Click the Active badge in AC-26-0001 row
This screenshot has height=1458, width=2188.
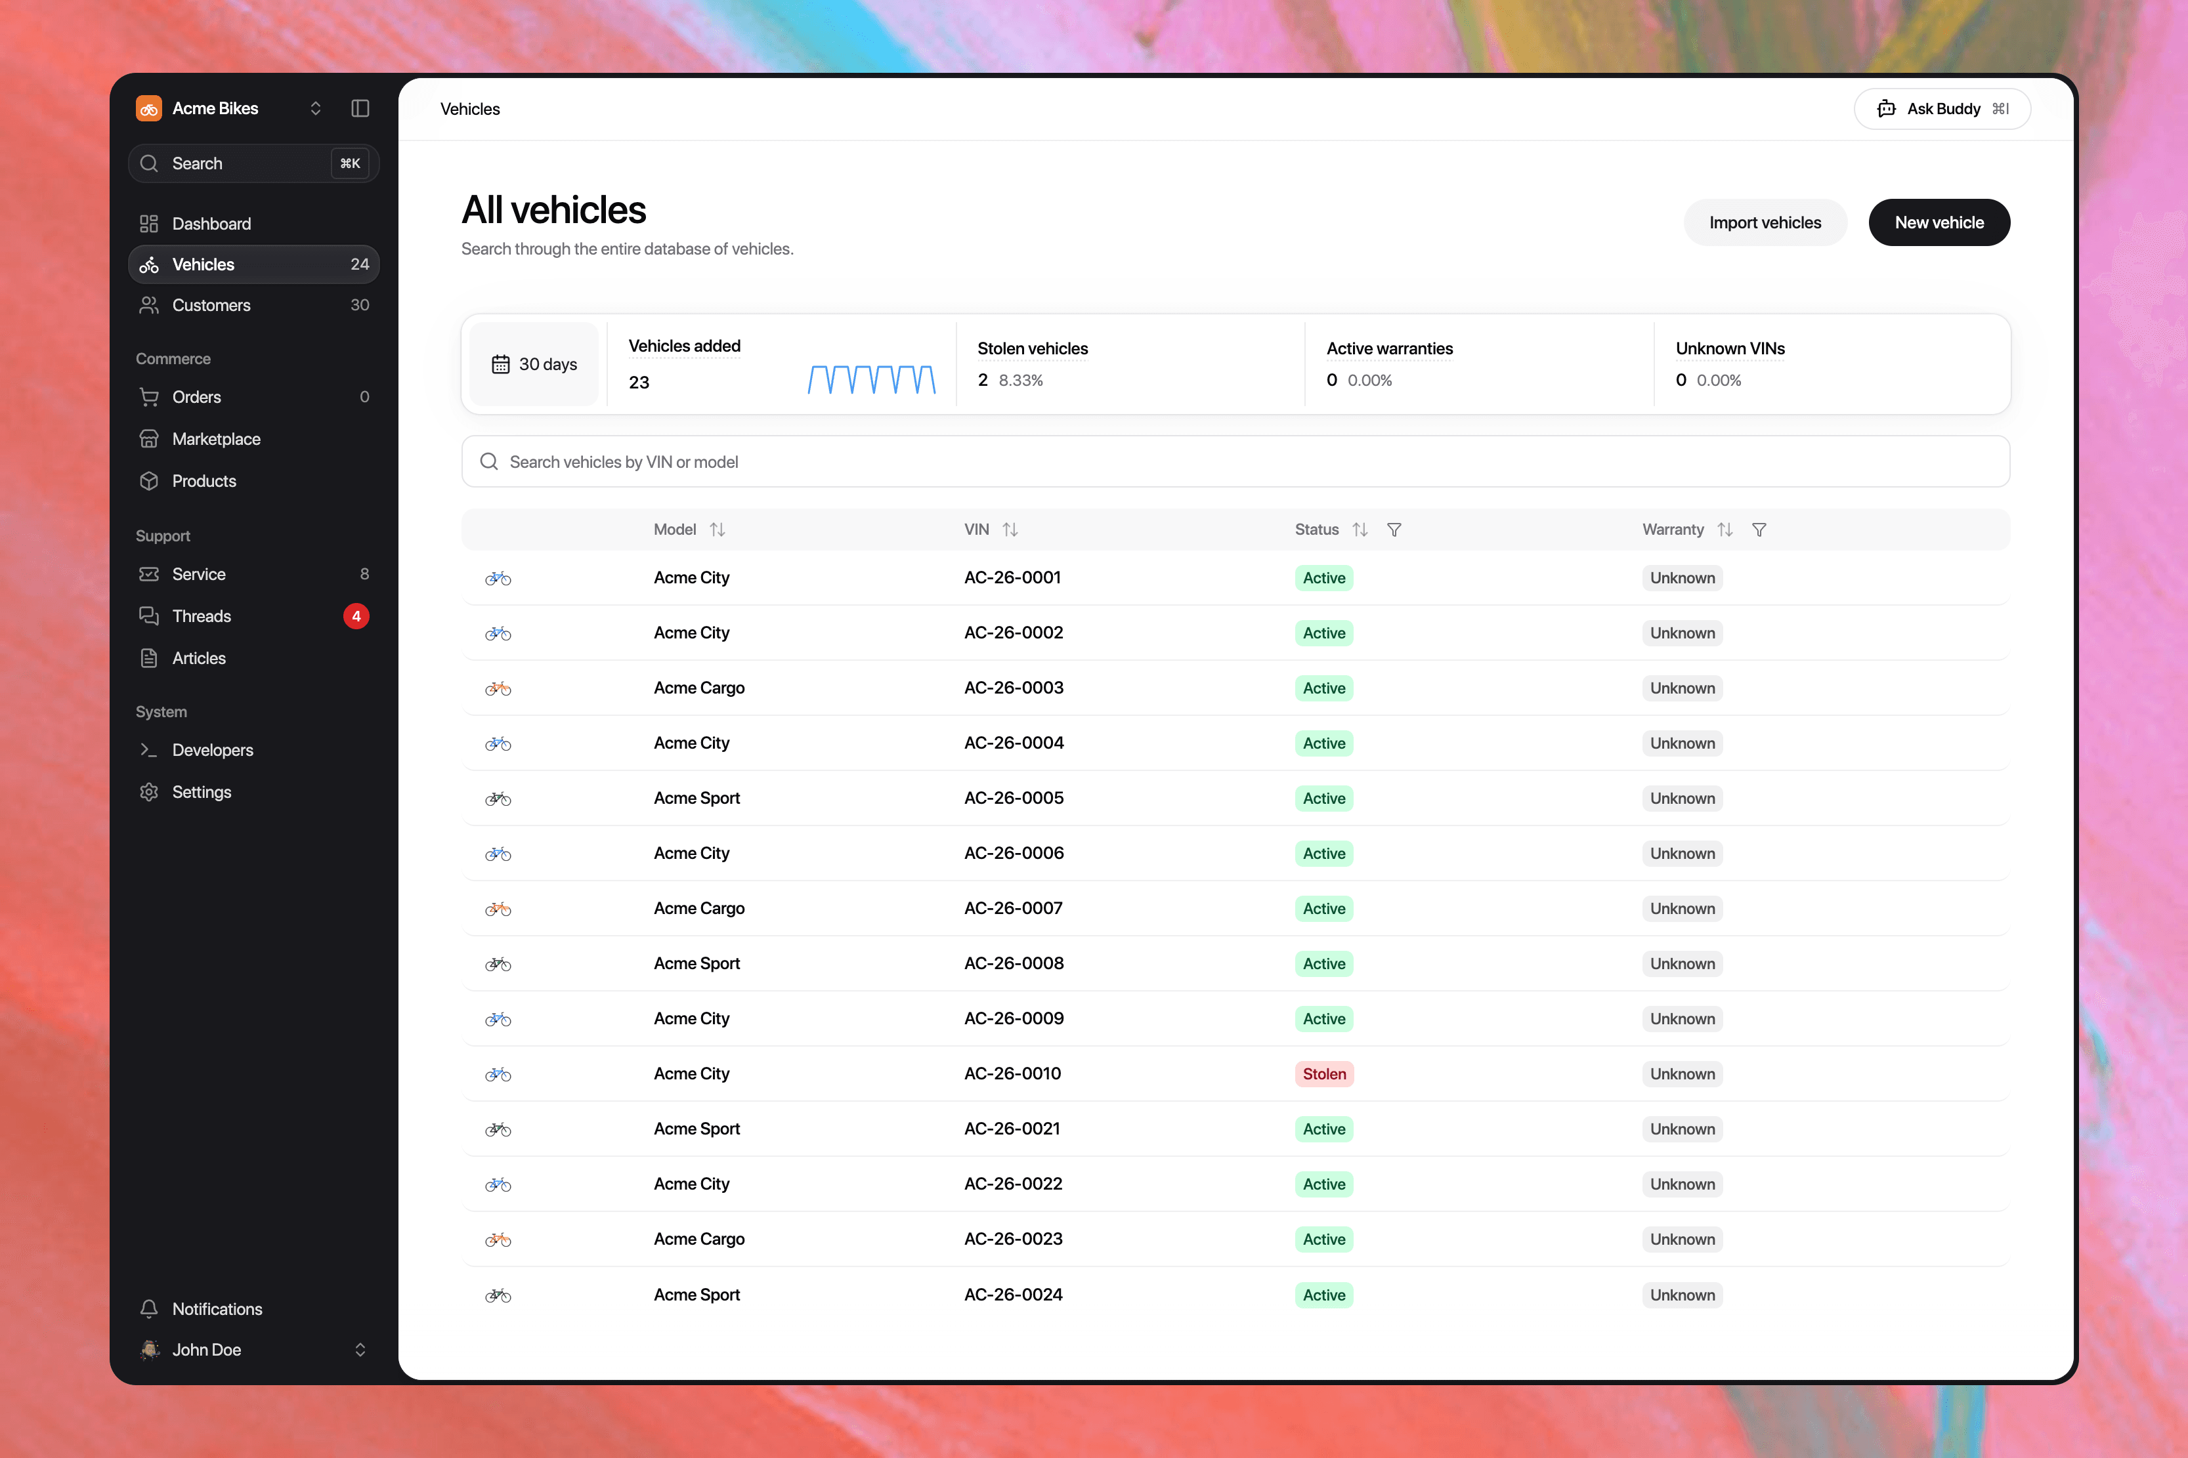pos(1324,578)
